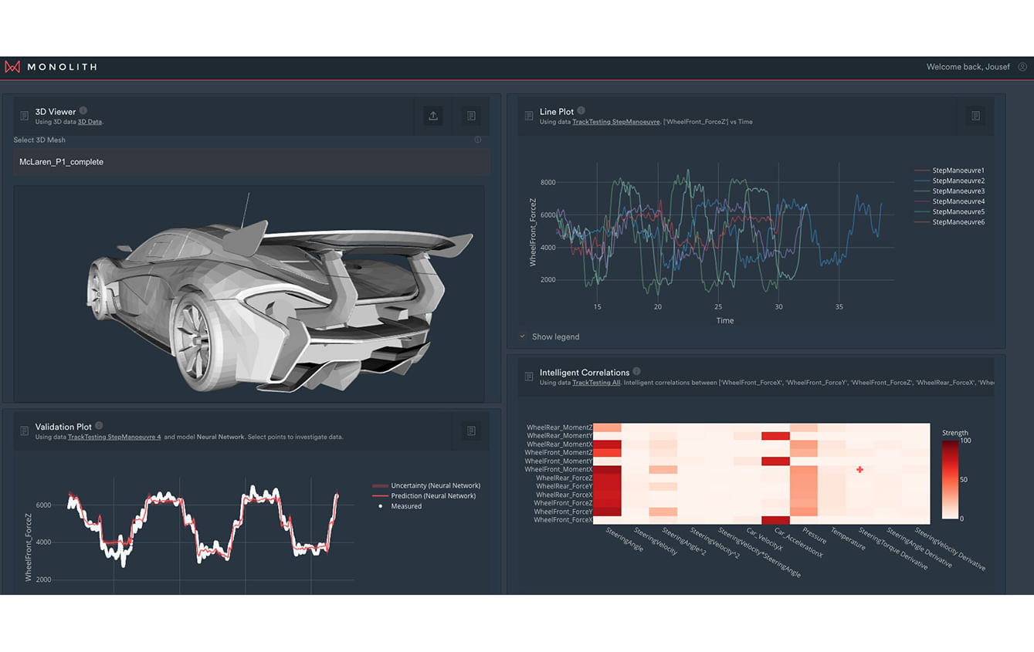Viewport: 1034px width, 652px height.
Task: Open the user profile icon in header
Action: click(x=1022, y=67)
